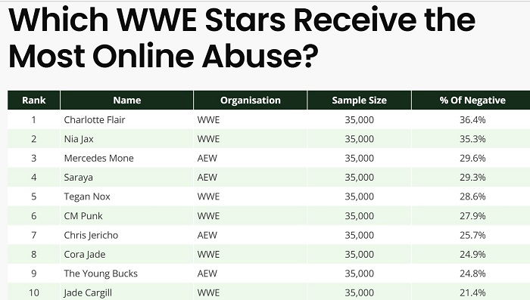Screen dimensions: 530x300
Task: Click the Rank column header
Action: [34, 101]
